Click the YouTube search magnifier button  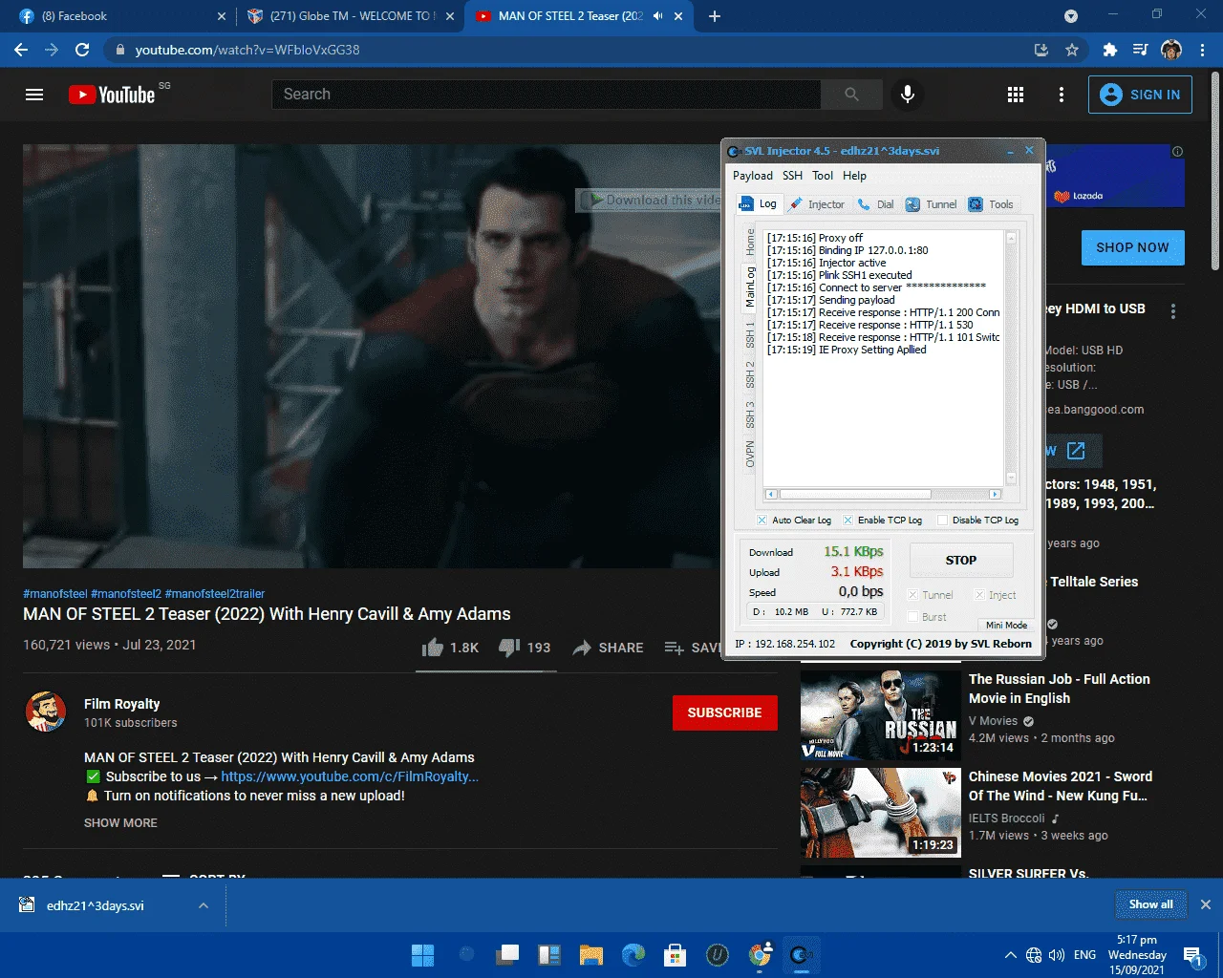click(851, 95)
